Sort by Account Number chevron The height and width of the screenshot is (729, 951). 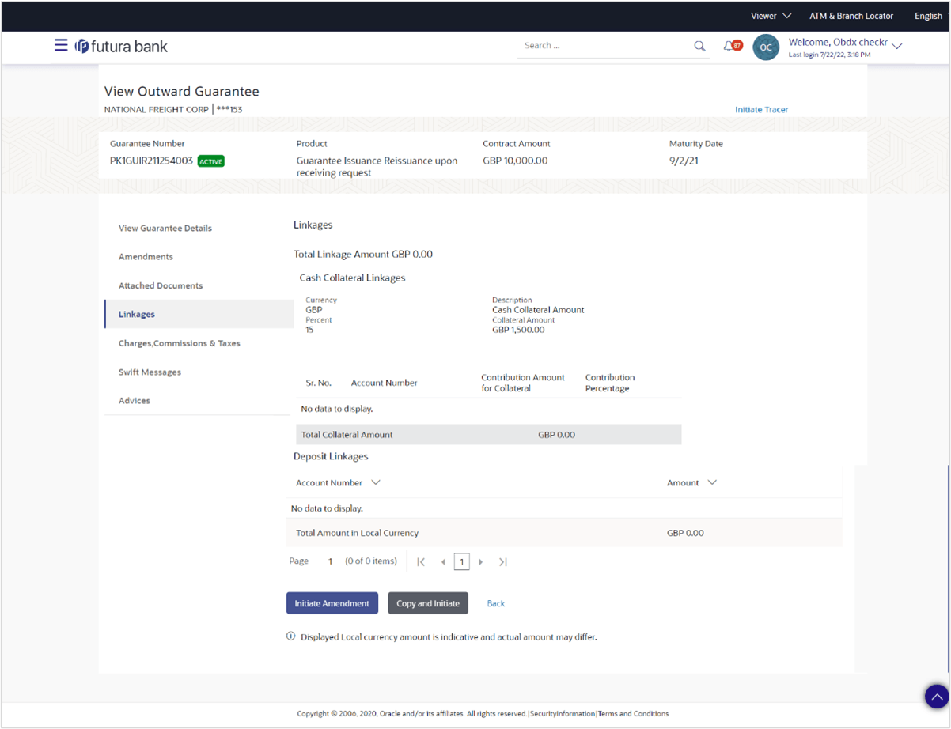(x=376, y=482)
